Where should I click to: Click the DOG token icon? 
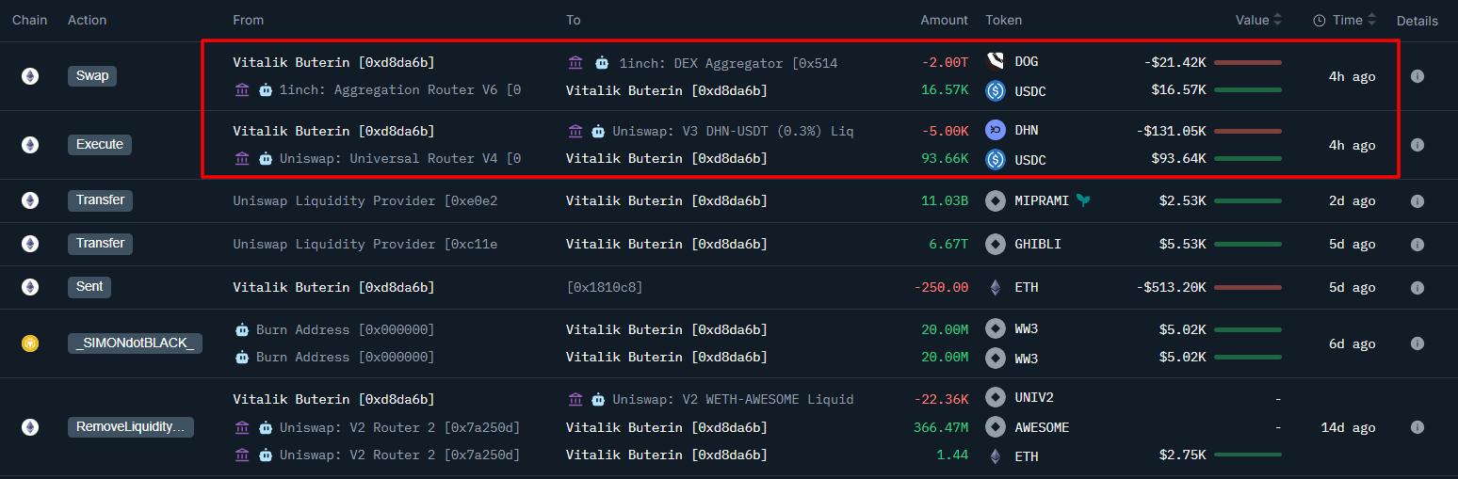tap(996, 62)
